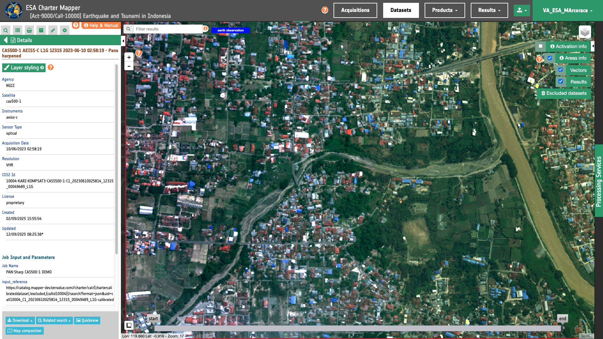603x339 pixels.
Task: Open the archive box icon in the toolbar
Action: 41,30
